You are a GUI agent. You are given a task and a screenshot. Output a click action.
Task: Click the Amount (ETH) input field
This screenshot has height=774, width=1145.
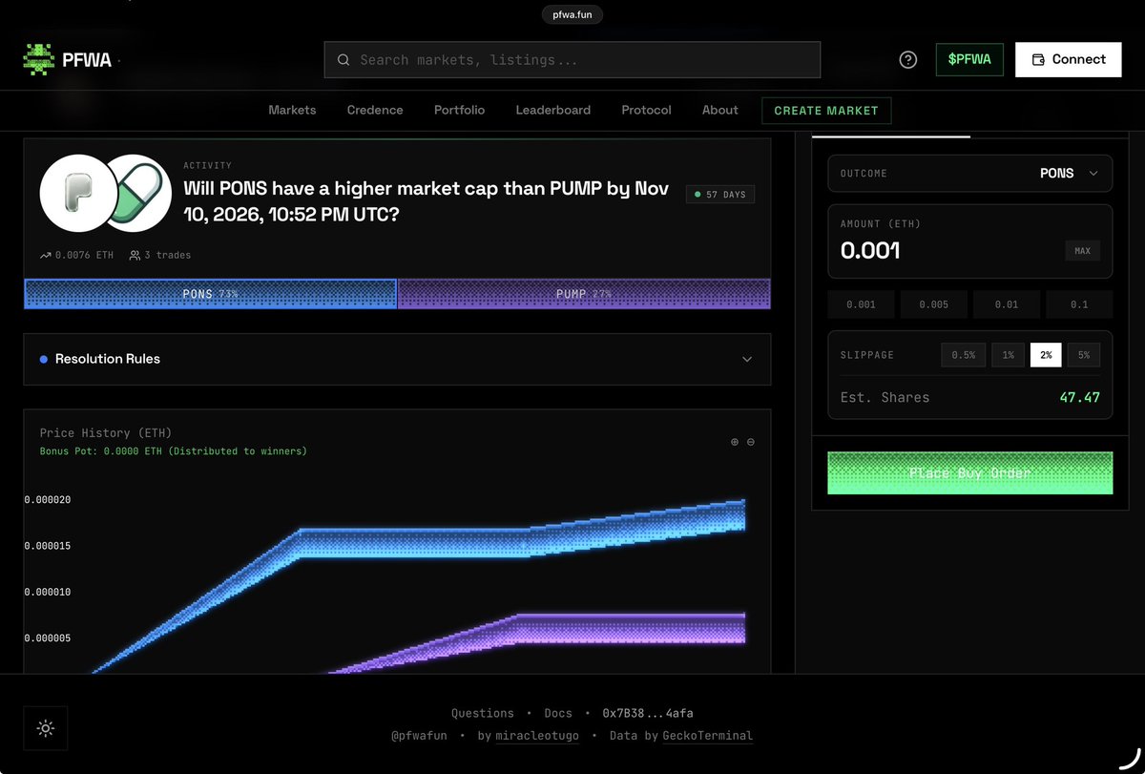click(969, 241)
